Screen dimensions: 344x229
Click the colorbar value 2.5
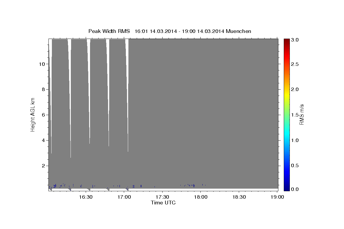[295, 64]
